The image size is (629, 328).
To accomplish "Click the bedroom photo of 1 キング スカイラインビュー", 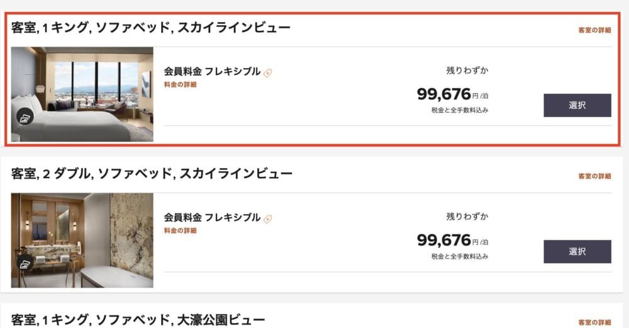I will coord(82,94).
